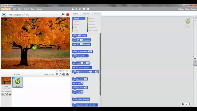Click the go to x y block

pos(81,63)
